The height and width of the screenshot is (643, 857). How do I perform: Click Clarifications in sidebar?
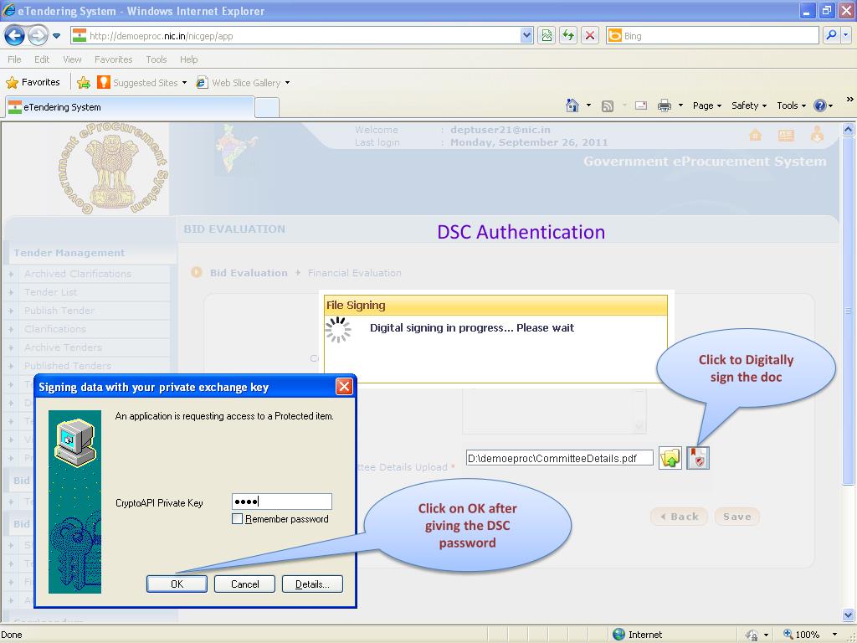[x=55, y=328]
